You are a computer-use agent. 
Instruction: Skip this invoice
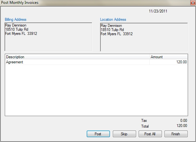[x=124, y=134]
